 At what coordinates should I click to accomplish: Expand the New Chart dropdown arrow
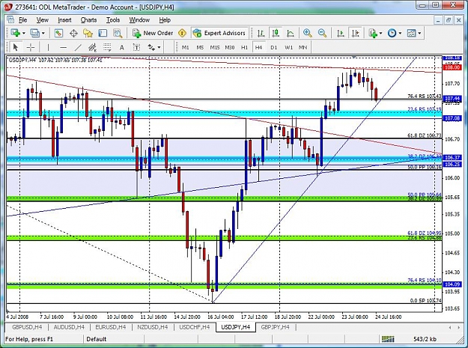[23, 33]
